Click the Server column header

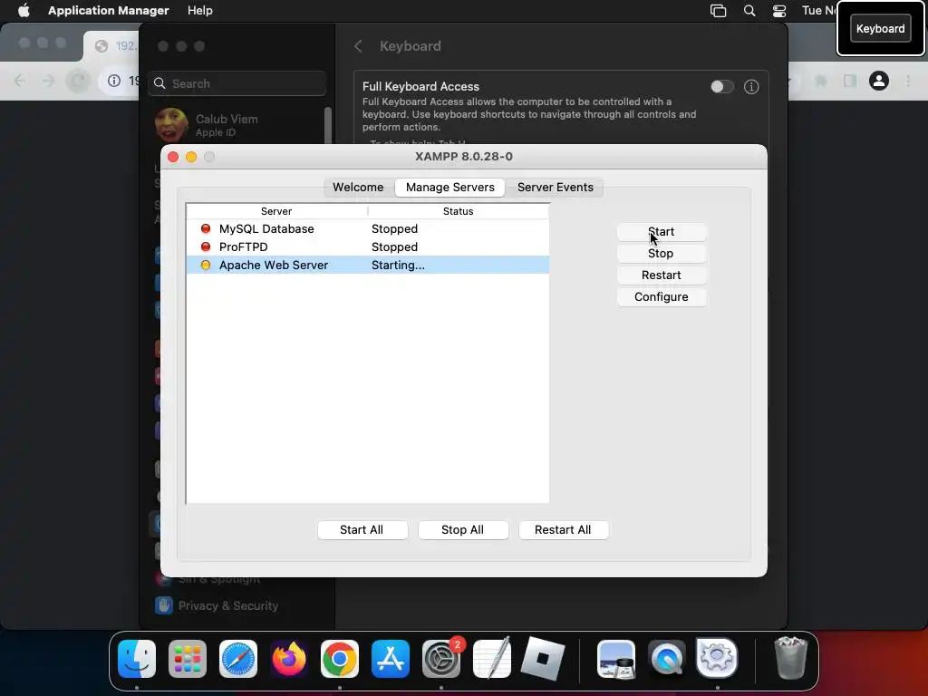[276, 211]
